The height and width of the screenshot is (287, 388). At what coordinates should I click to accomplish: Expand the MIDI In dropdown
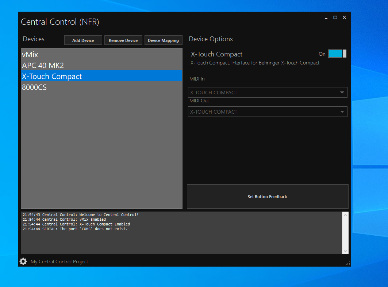(268, 93)
